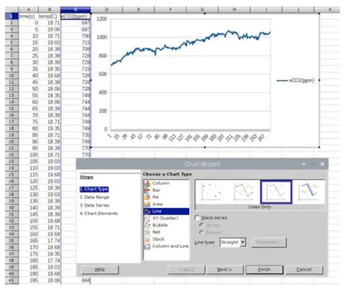Choose the Lines Only subtype thumbnail

point(276,192)
